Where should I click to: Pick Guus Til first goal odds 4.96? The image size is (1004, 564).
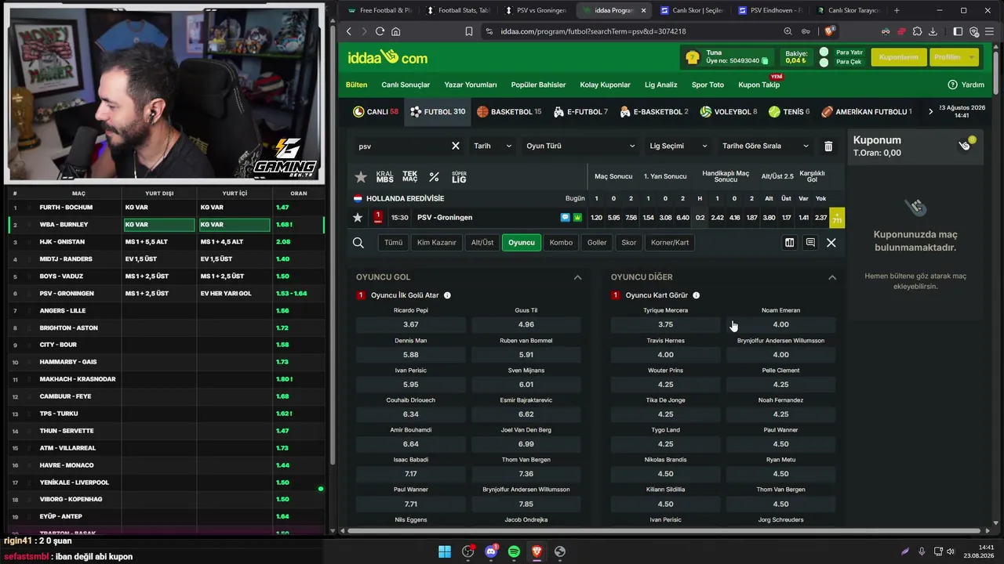(x=526, y=324)
